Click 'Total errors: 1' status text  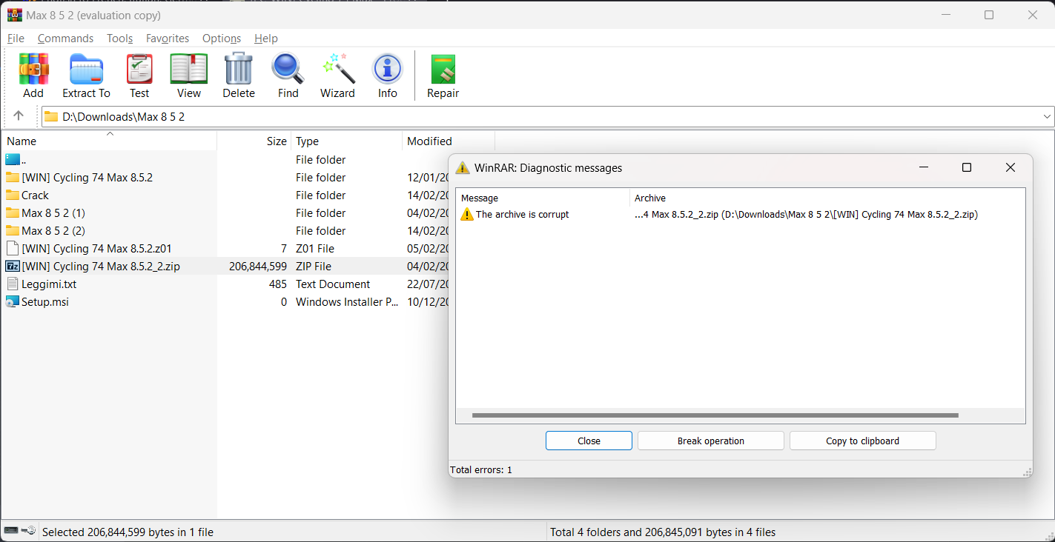tap(481, 469)
